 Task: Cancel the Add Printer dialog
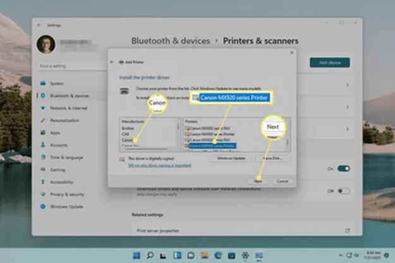pyautogui.click(x=282, y=181)
